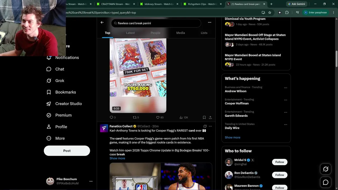This screenshot has height=190, width=338.
Task: Open the 23 hours ago Mamdani story
Action: (x=256, y=60)
